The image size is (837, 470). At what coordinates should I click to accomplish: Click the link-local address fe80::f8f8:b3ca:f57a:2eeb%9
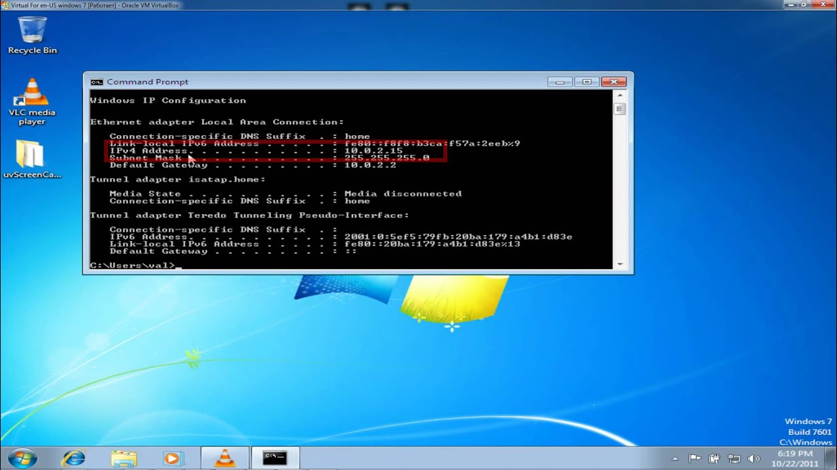point(432,144)
